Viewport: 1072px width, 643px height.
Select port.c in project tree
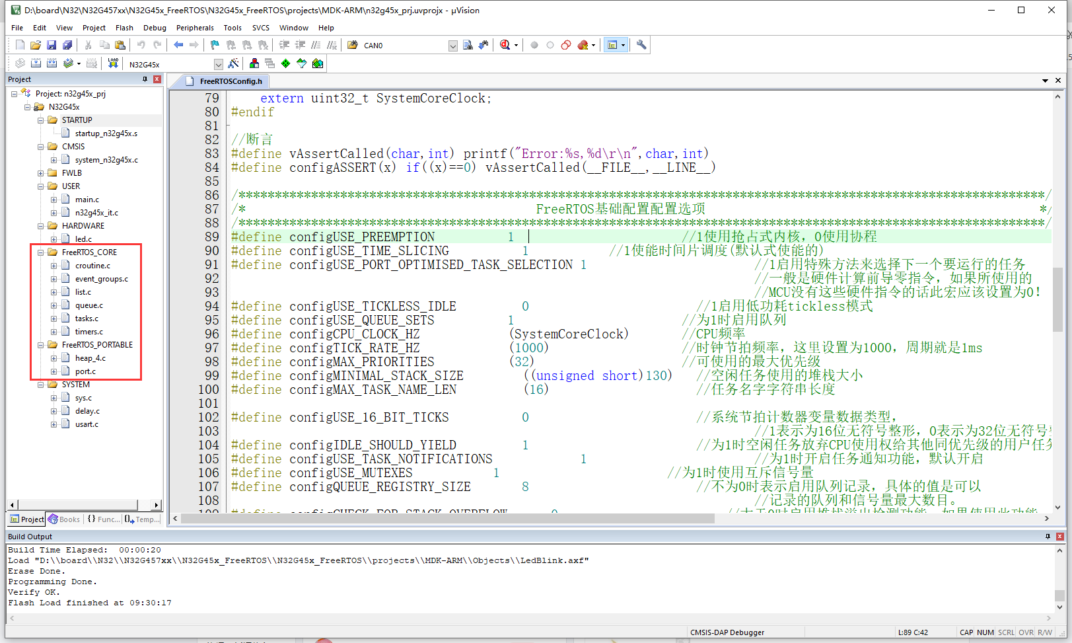pyautogui.click(x=85, y=371)
